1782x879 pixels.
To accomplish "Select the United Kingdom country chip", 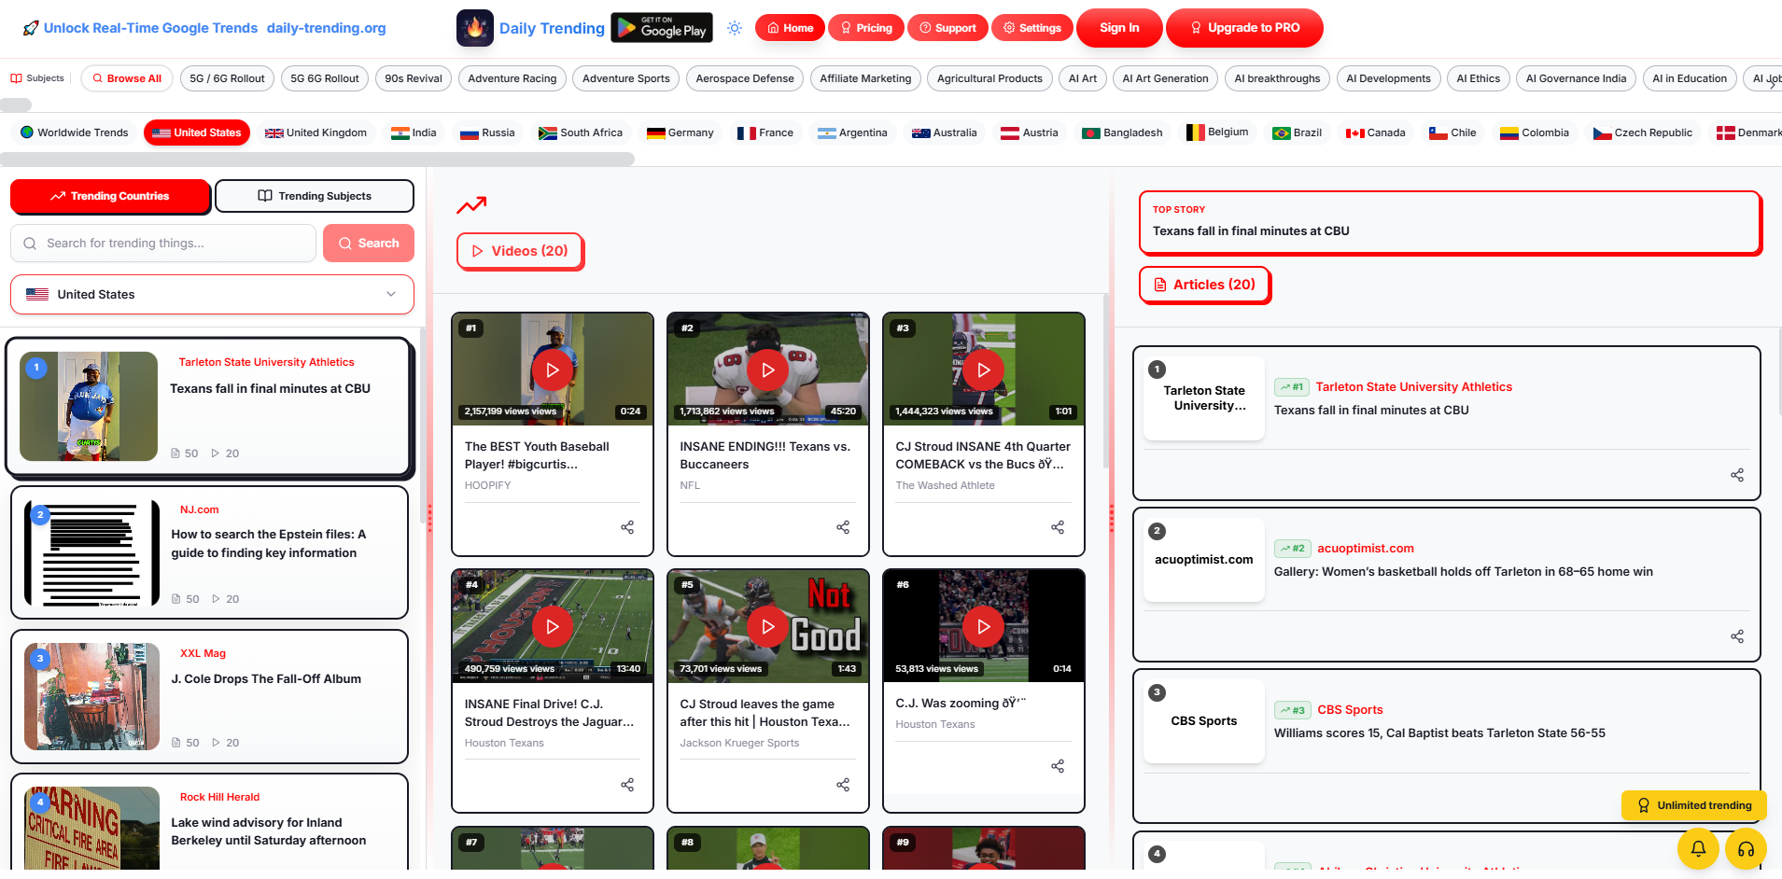I will tap(316, 133).
